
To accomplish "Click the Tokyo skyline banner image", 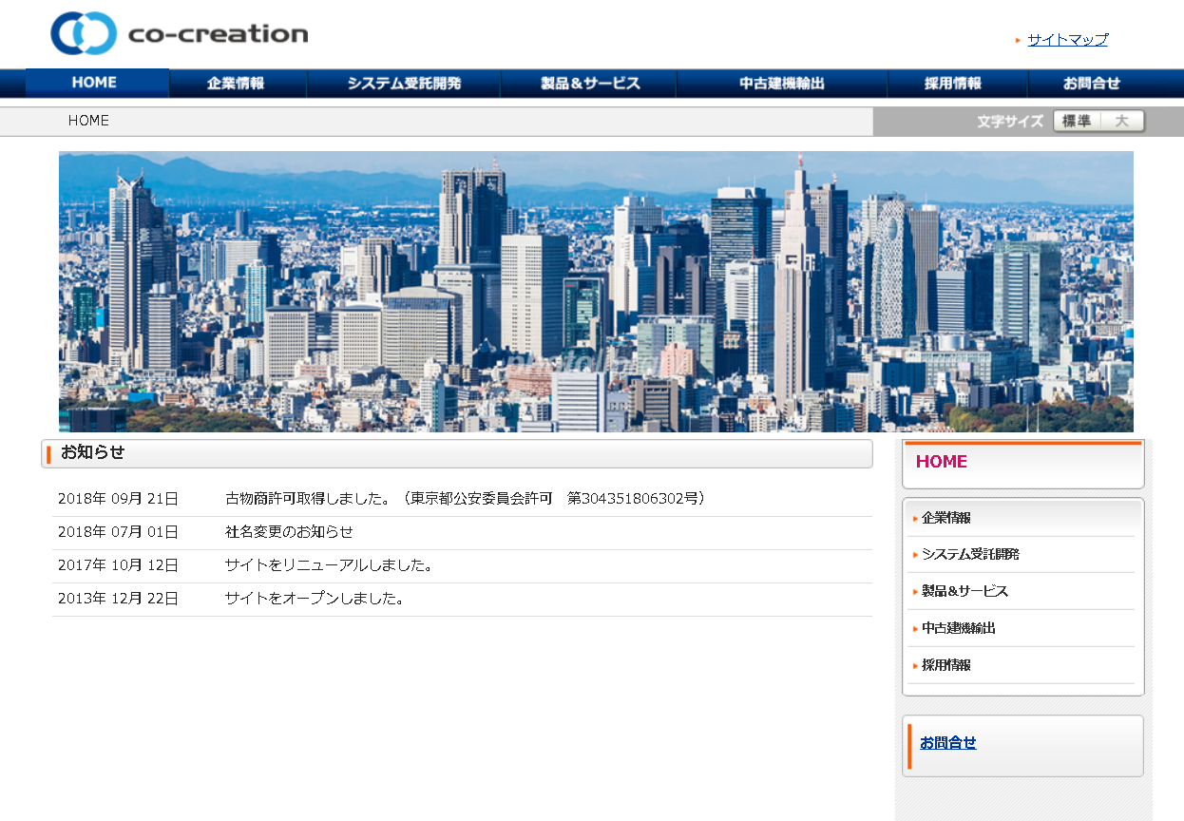I will click(596, 291).
